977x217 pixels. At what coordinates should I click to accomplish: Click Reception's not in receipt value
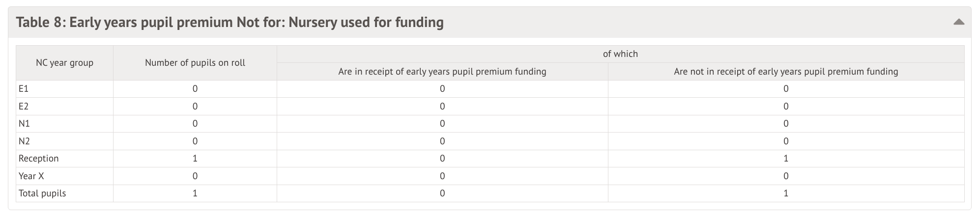[785, 159]
